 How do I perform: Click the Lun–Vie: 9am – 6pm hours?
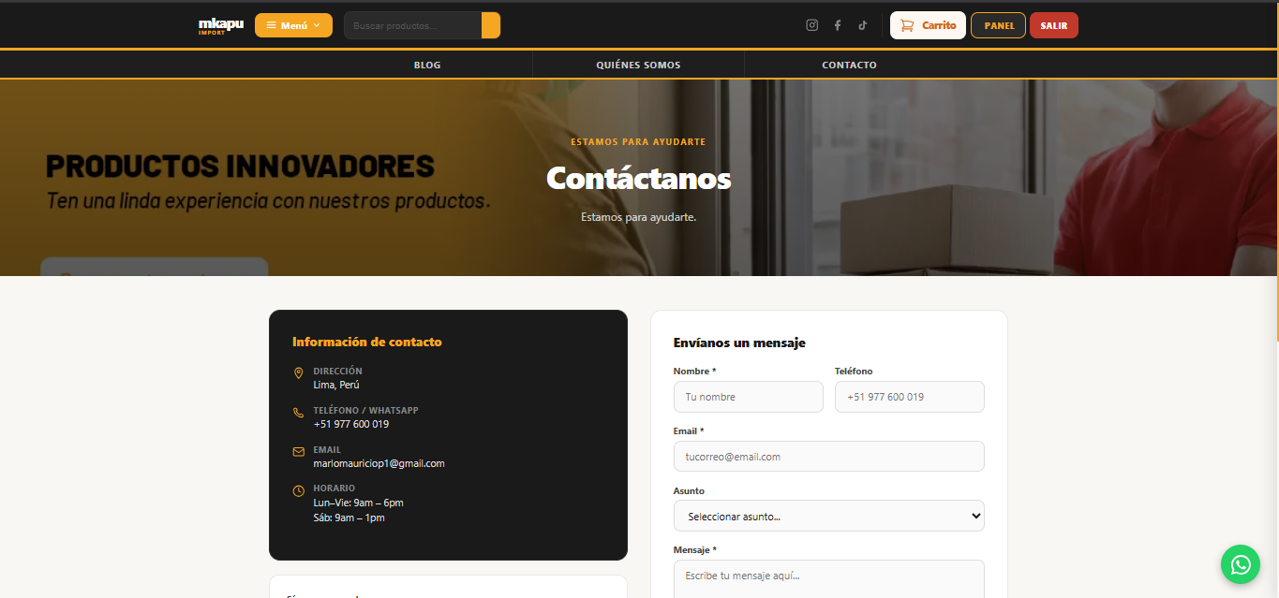359,503
